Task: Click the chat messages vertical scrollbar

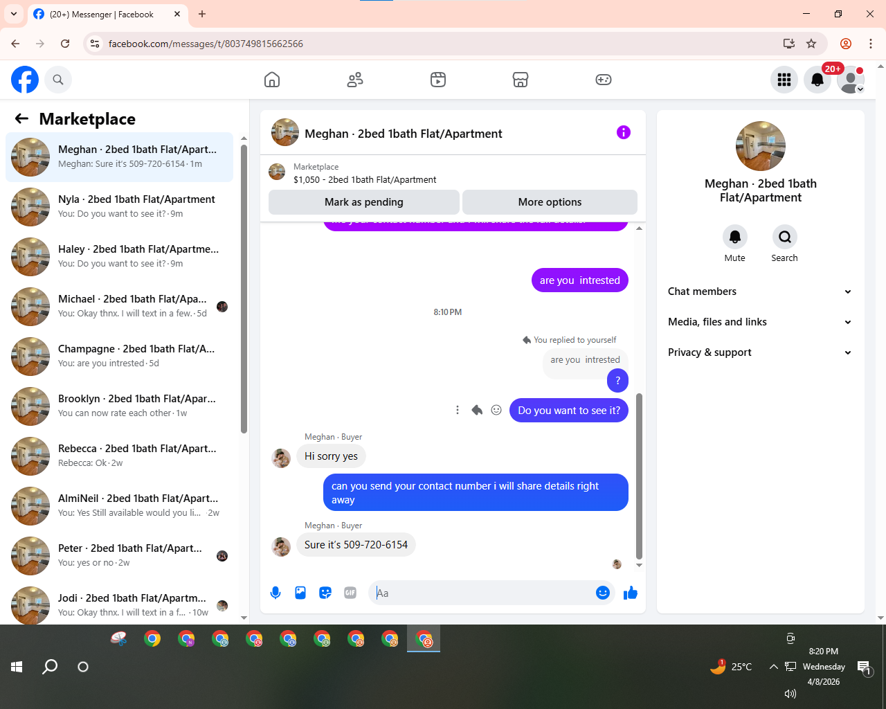Action: click(639, 476)
